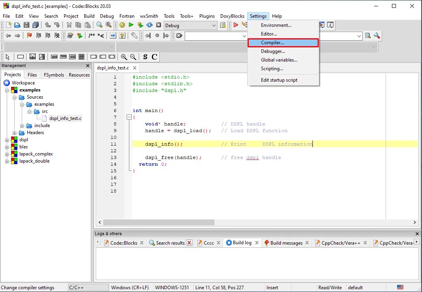The width and height of the screenshot is (422, 292).
Task: Jump forward with the right arrow icon
Action: tap(17, 36)
